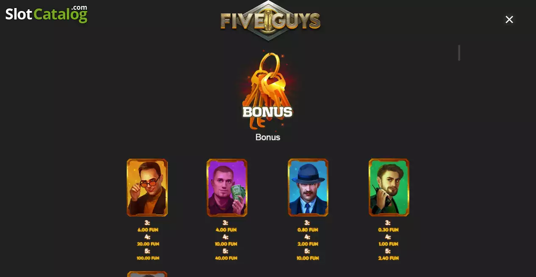
Task: Click the 0.30 FUN payout value
Action: tap(389, 230)
